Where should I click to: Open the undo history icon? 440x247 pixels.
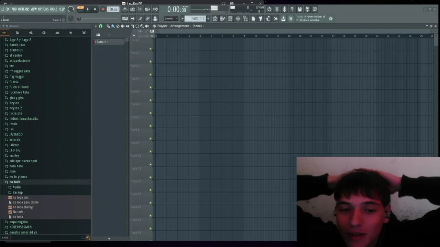tap(269, 9)
